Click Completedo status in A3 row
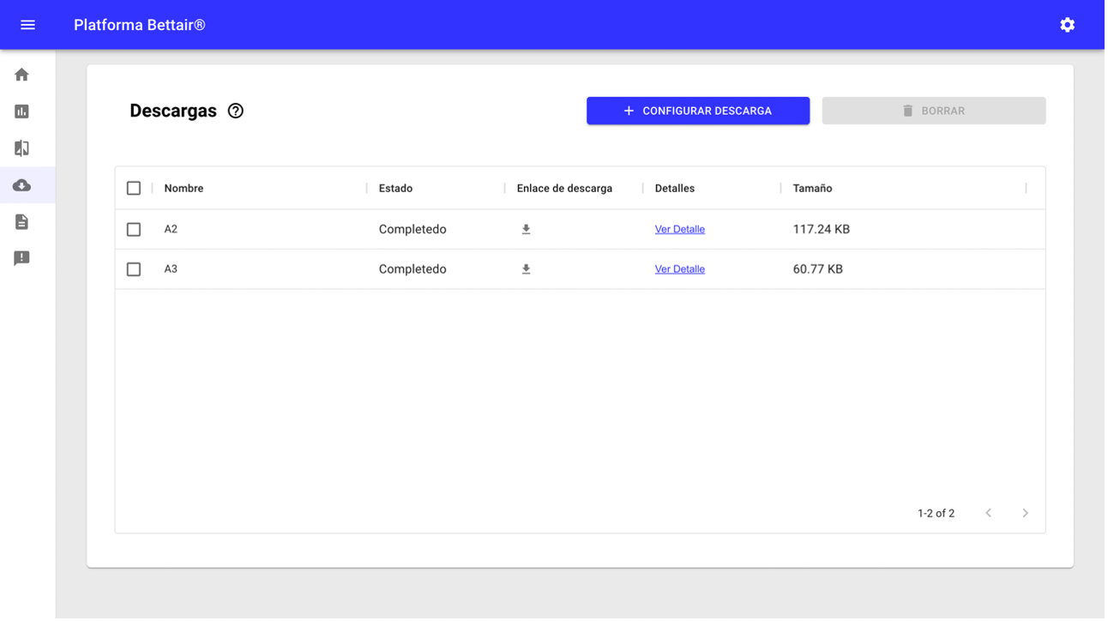The image size is (1108, 621). pyautogui.click(x=412, y=269)
